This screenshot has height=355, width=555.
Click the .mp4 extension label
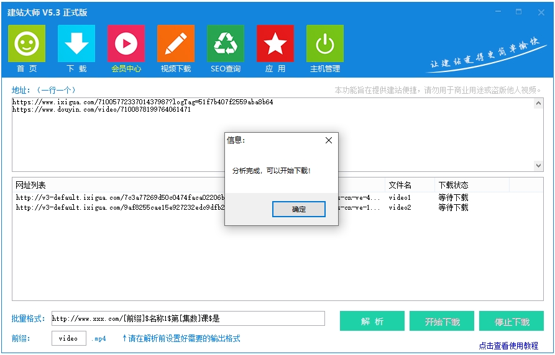pyautogui.click(x=99, y=339)
